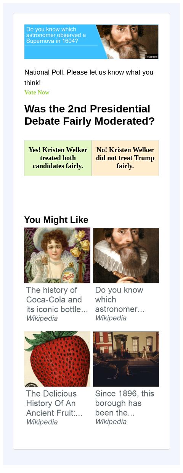The height and width of the screenshot is (473, 183).
Task: Open 'Since 1896, this borough' article link
Action: point(125,403)
